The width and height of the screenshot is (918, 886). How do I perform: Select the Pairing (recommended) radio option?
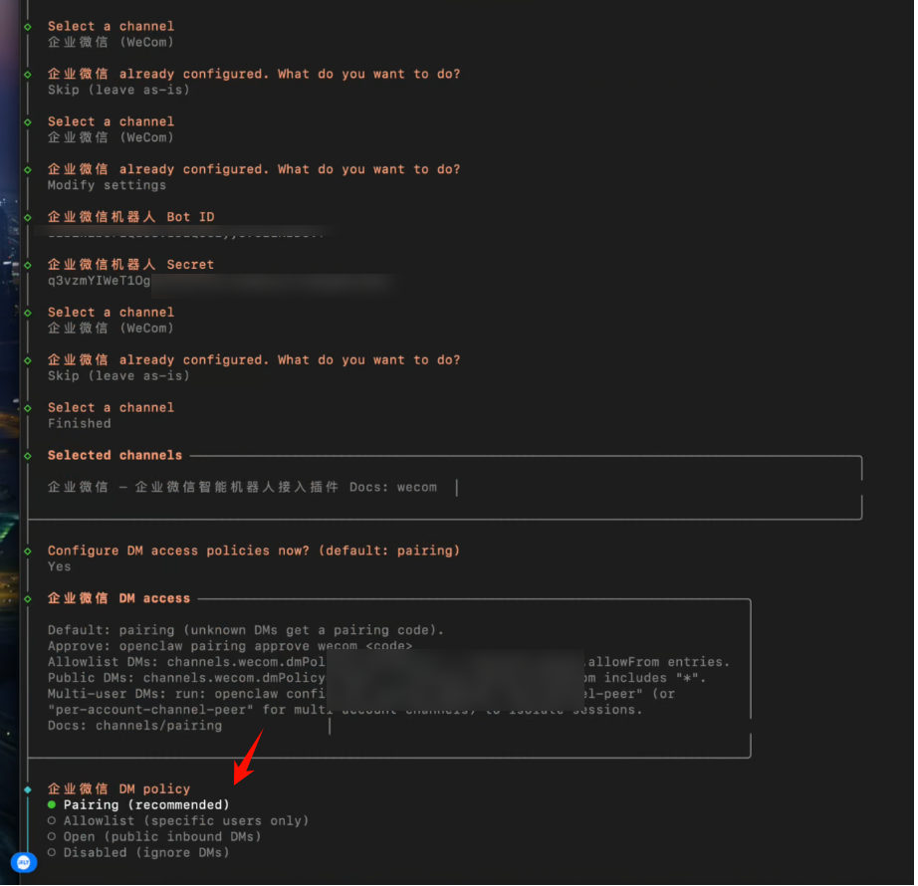(138, 805)
